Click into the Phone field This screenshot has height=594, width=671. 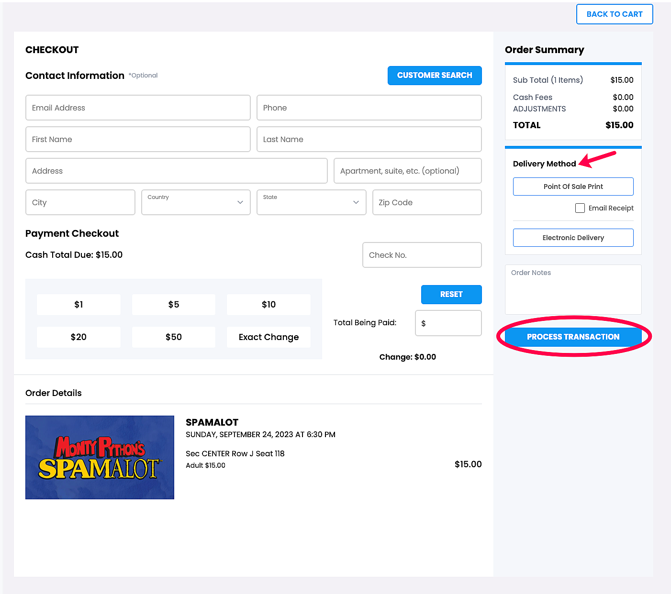click(369, 108)
